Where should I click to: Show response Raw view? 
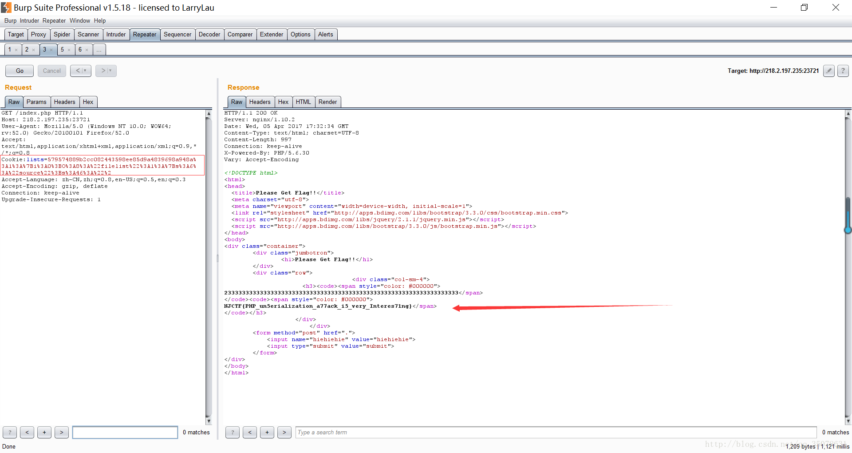coord(237,102)
